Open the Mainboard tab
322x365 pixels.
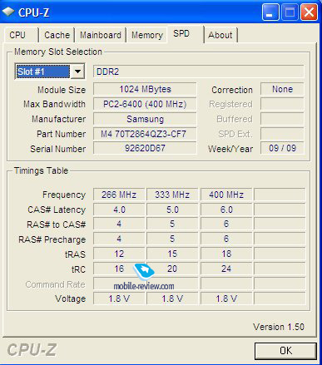tap(101, 35)
